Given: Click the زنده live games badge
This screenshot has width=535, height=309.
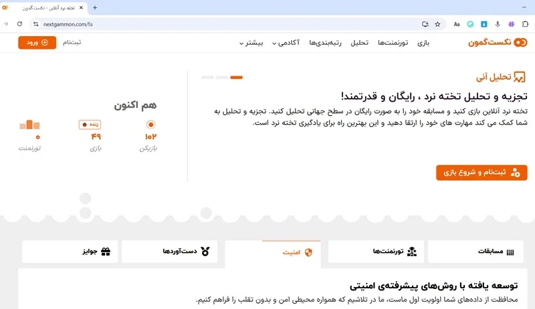Looking at the screenshot, I should point(90,124).
